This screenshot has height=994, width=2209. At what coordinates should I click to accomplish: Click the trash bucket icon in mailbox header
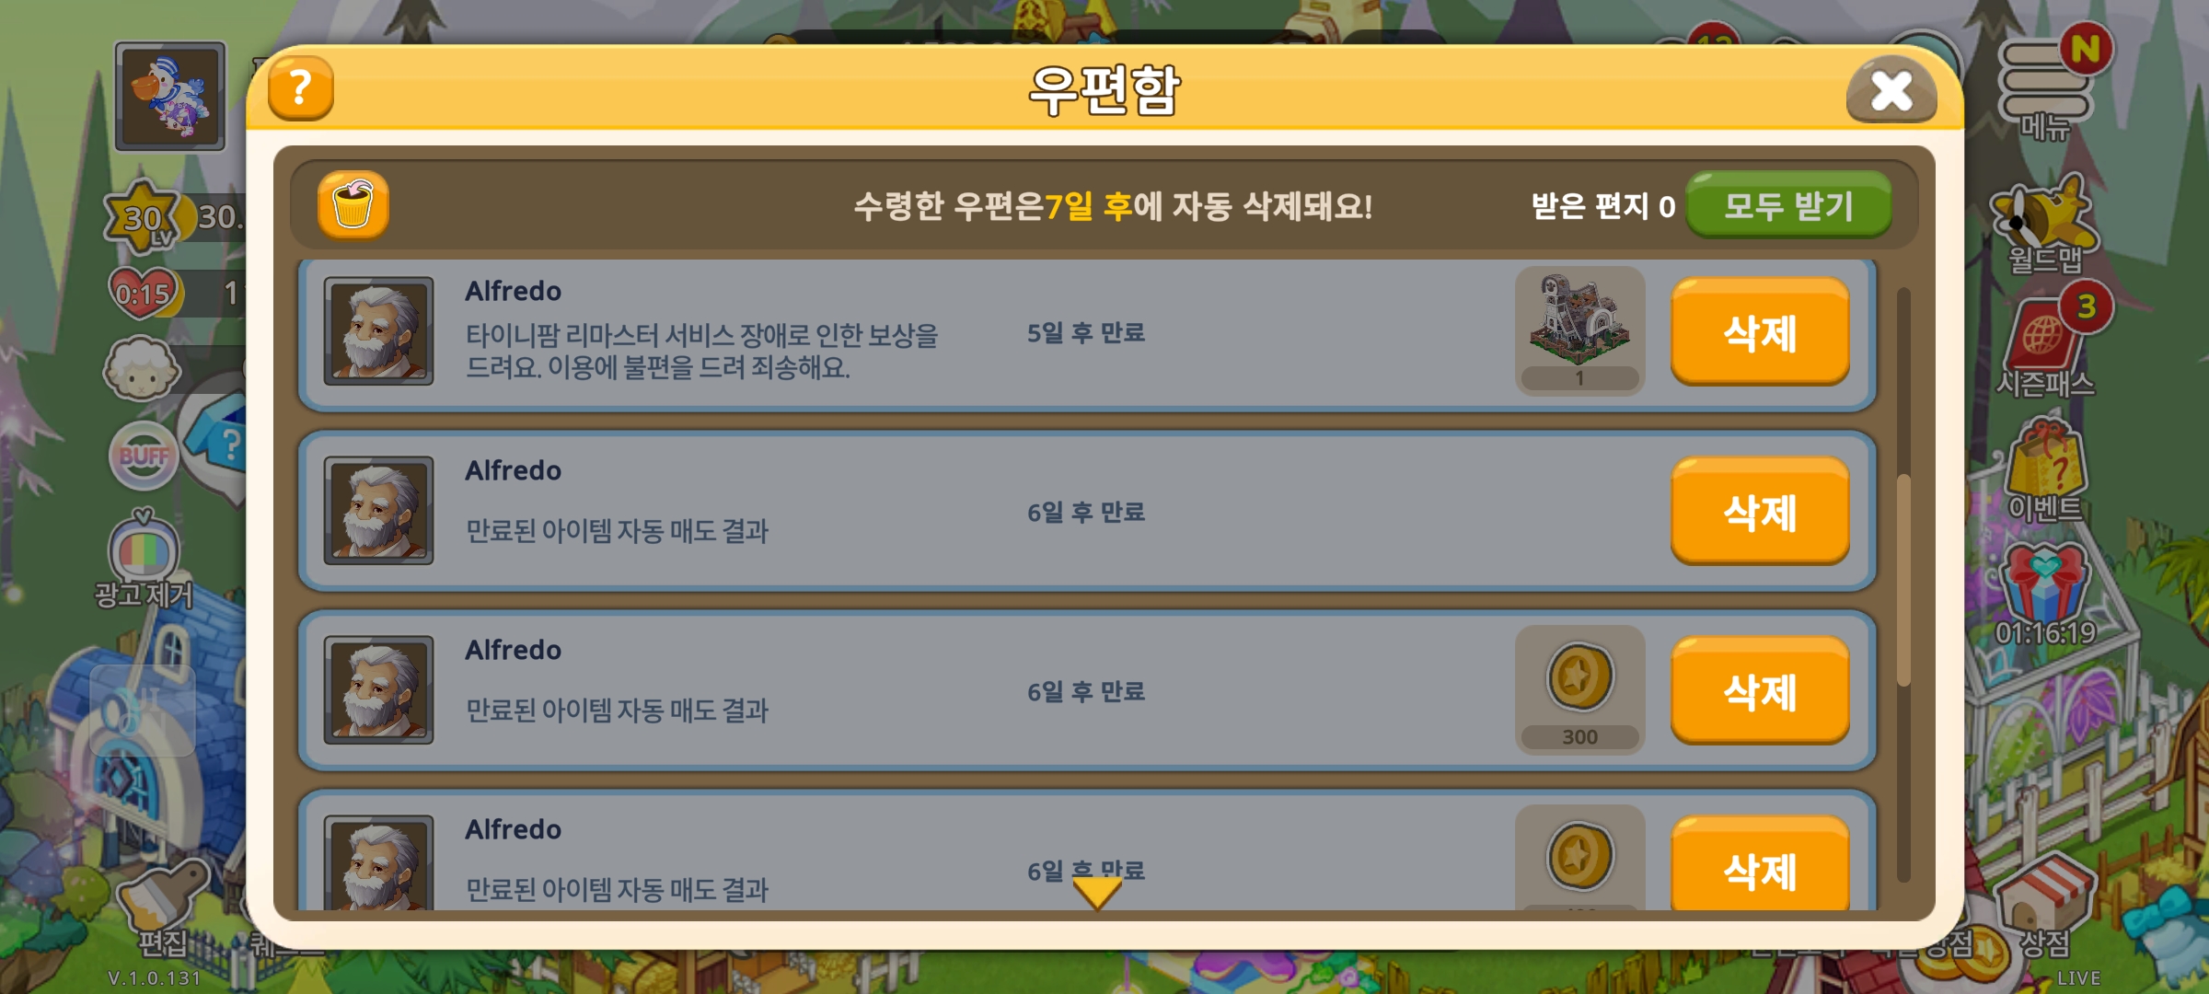coord(353,205)
